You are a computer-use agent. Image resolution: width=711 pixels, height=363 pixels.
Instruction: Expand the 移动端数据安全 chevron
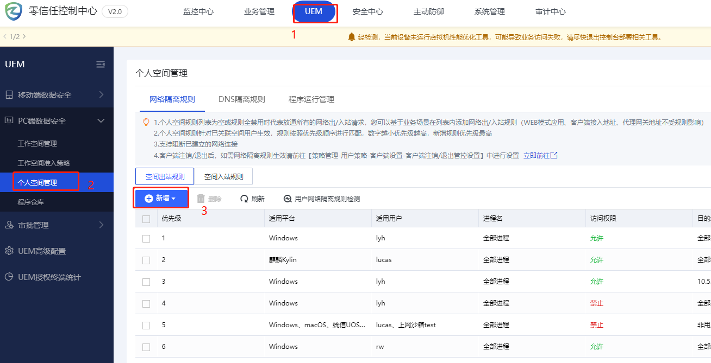pyautogui.click(x=101, y=95)
